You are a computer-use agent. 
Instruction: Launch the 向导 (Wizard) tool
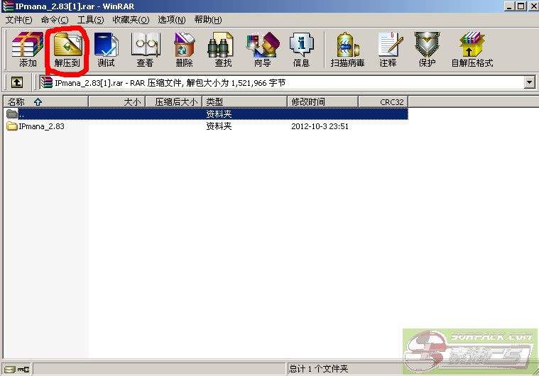262,50
